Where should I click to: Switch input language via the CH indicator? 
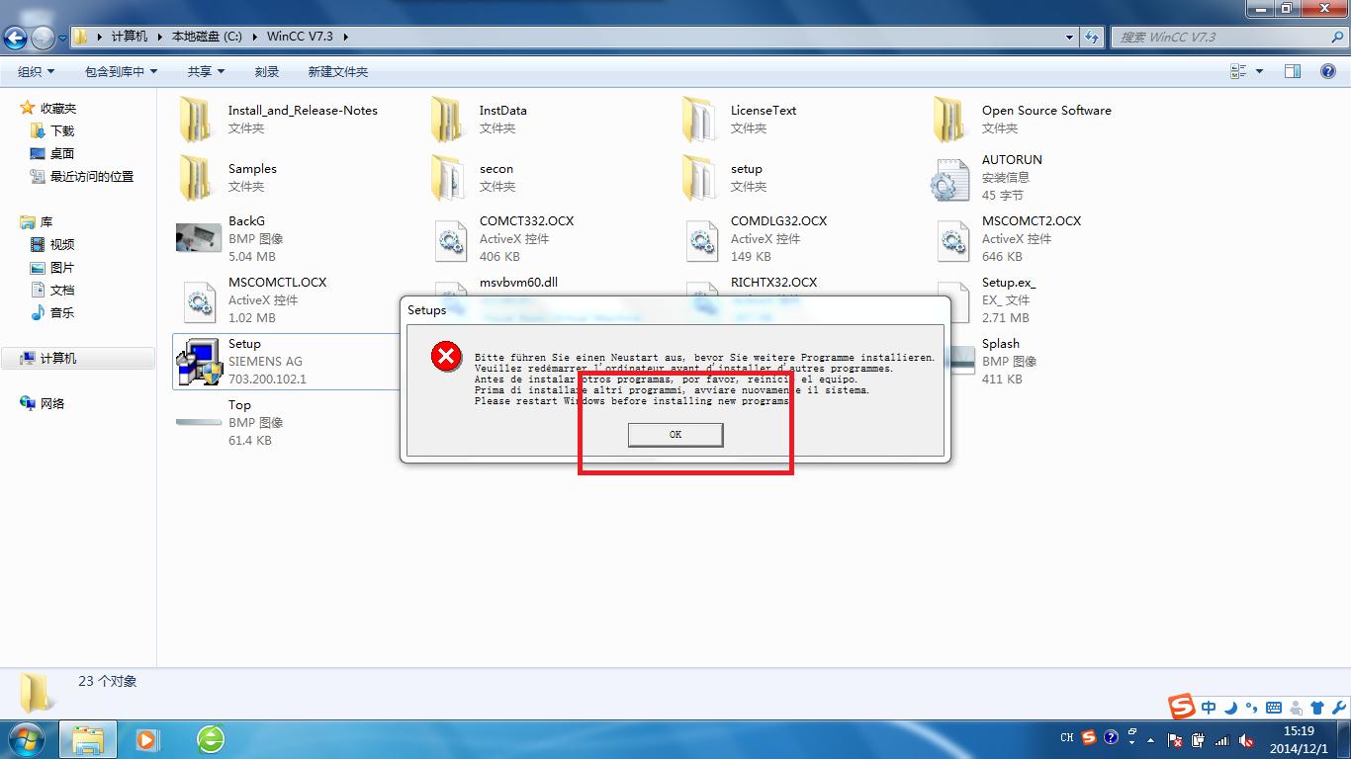[x=1067, y=737]
